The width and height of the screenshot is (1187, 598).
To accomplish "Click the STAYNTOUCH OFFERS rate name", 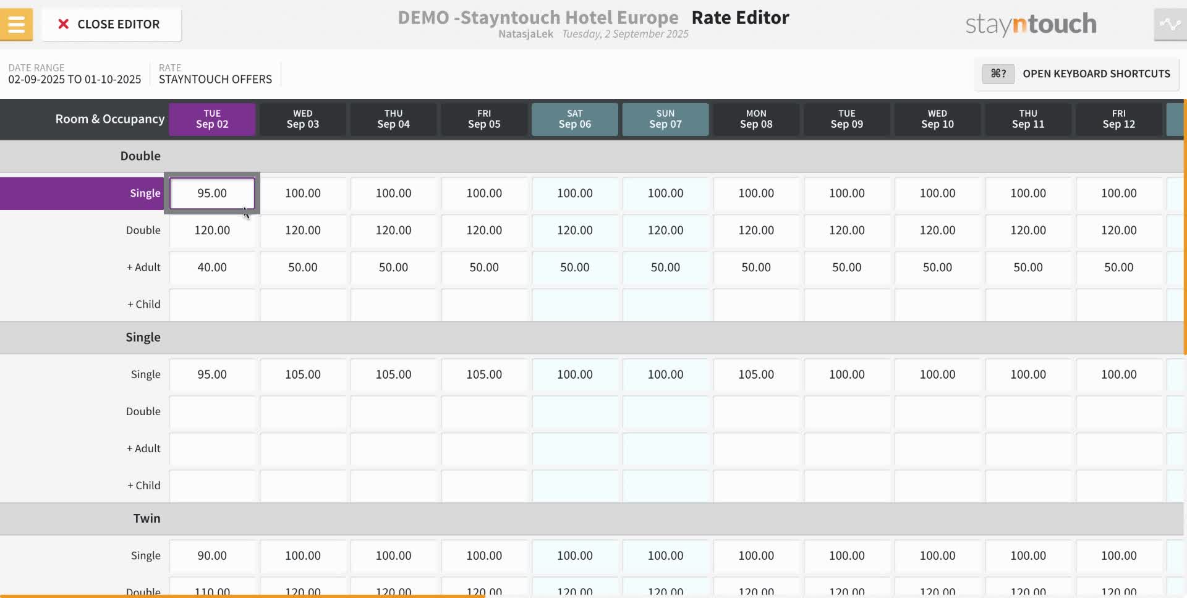I will click(215, 79).
